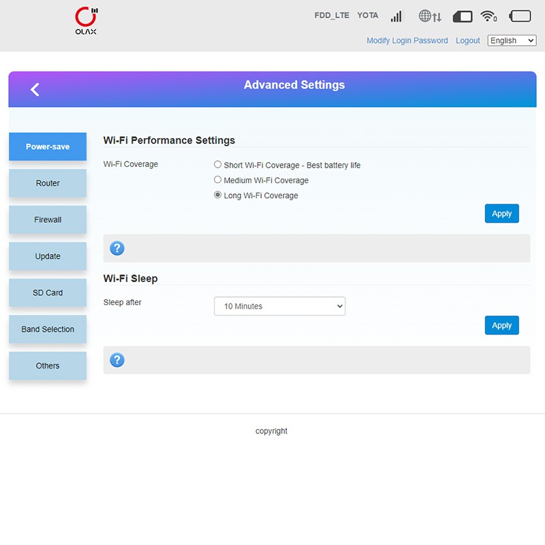Click the Wi-Fi connected devices icon
The image size is (545, 545).
pyautogui.click(x=488, y=16)
